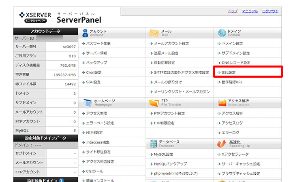Click the ServerPanel title
295x182 pixels.
point(79,20)
